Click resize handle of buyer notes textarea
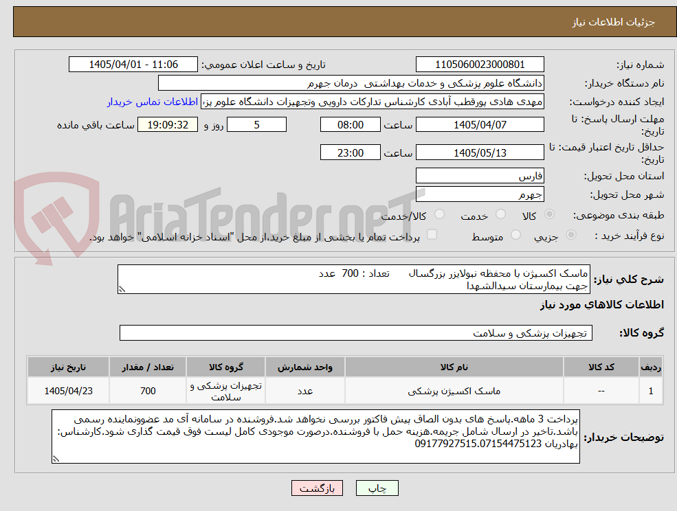The width and height of the screenshot is (677, 511). pyautogui.click(x=56, y=459)
